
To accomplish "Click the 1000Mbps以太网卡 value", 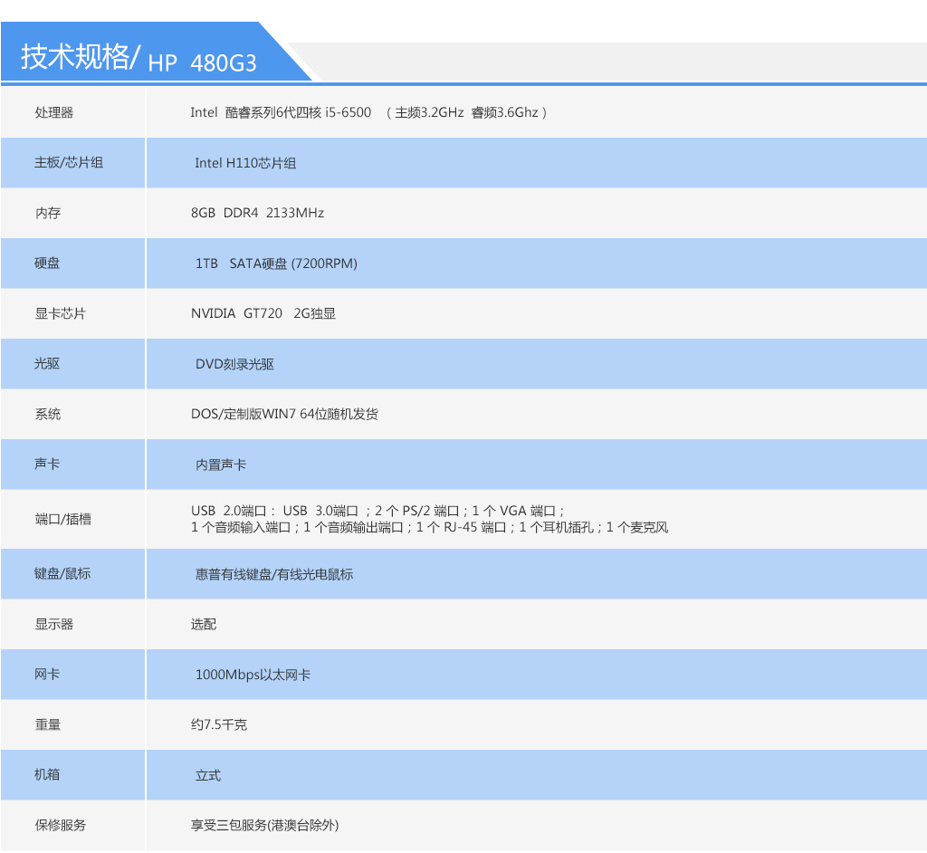I will [253, 675].
